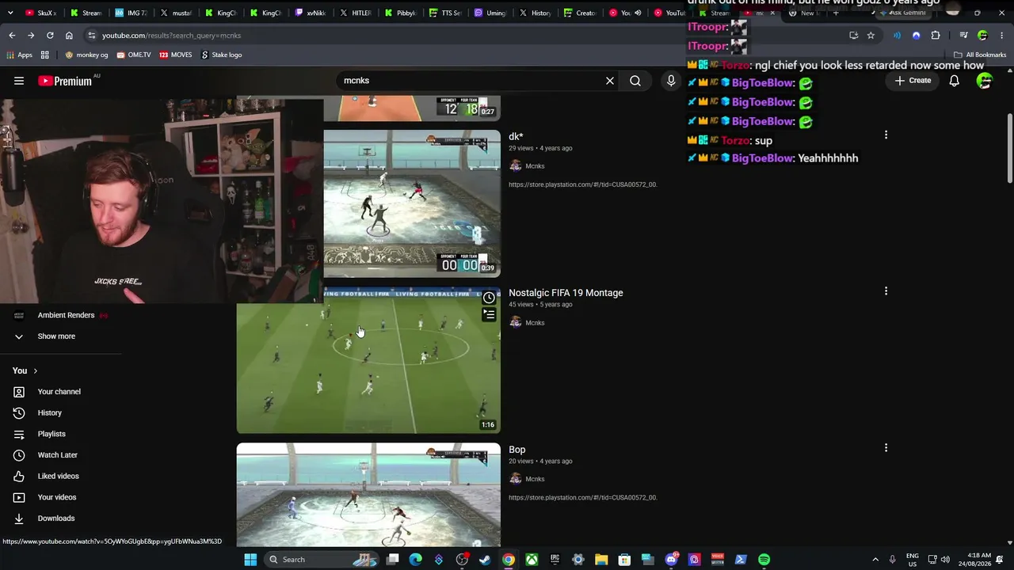The image size is (1014, 570).
Task: Open options menu for Nostalgic FIFA 19 Montage
Action: [886, 291]
